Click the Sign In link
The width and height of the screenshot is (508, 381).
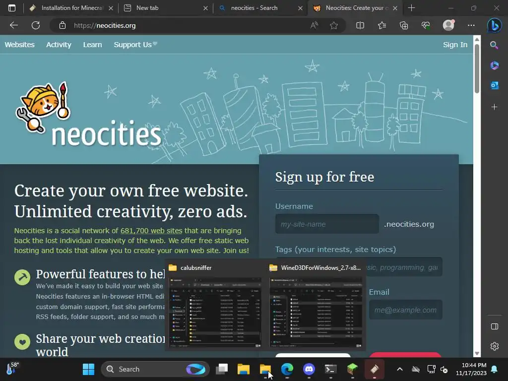click(455, 45)
